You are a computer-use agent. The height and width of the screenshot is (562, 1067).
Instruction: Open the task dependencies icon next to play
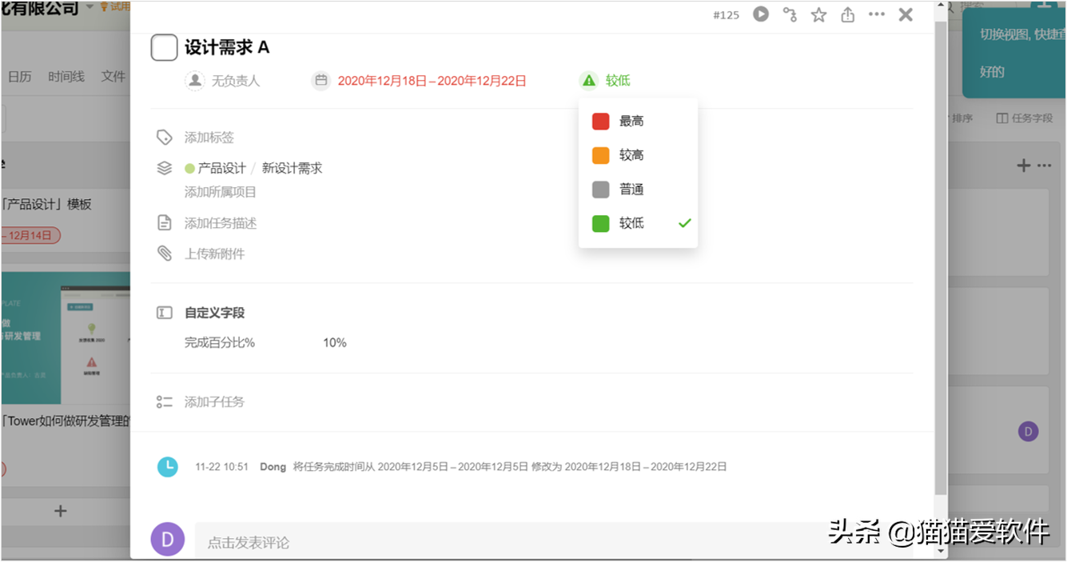tap(790, 14)
